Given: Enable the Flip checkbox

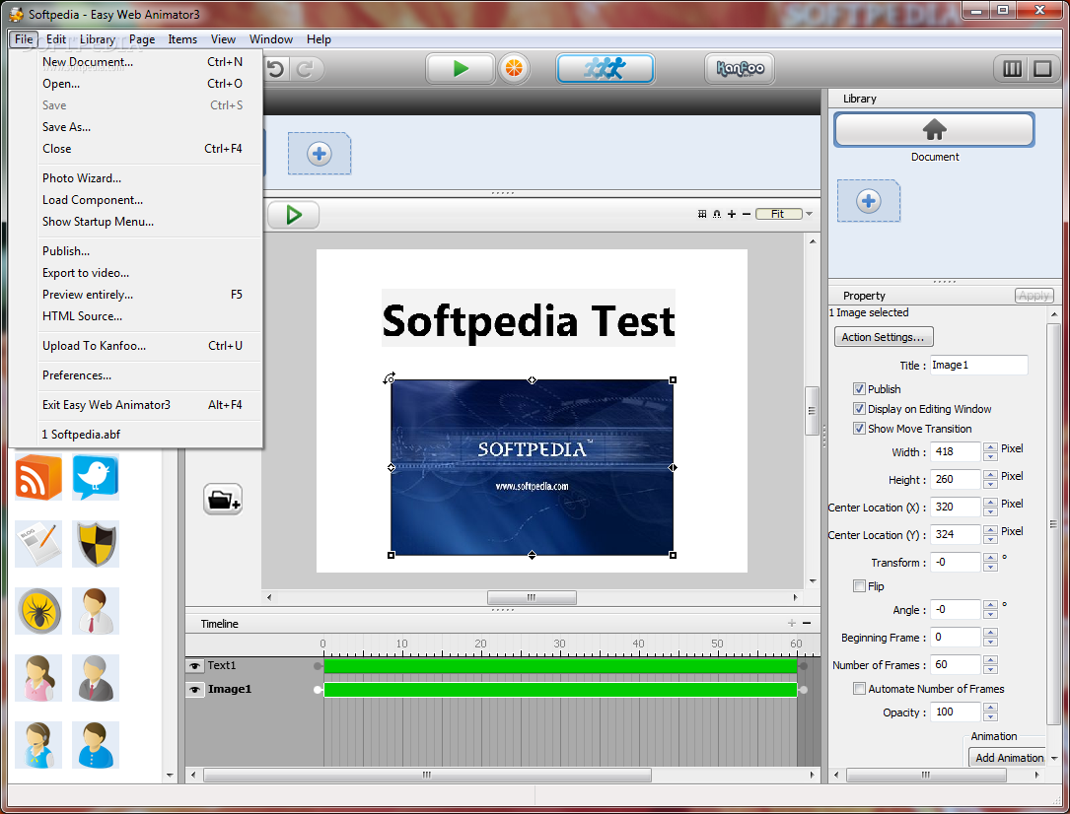Looking at the screenshot, I should 859,586.
